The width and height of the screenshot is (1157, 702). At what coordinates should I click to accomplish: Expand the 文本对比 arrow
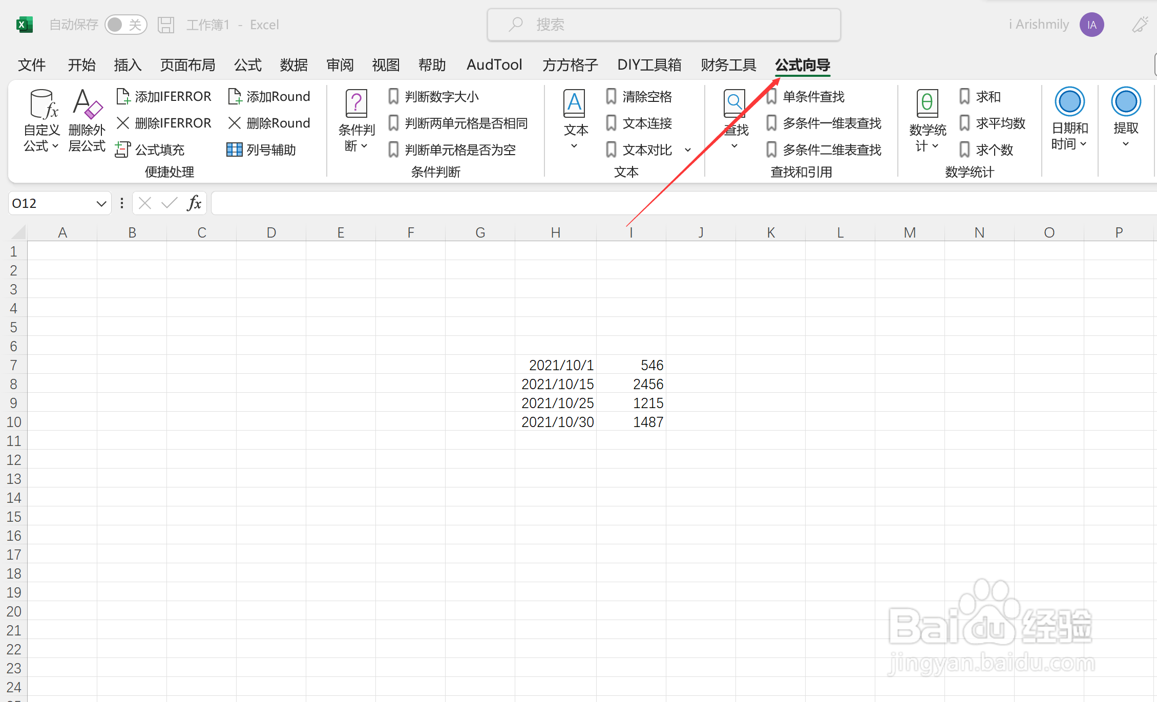coord(688,150)
